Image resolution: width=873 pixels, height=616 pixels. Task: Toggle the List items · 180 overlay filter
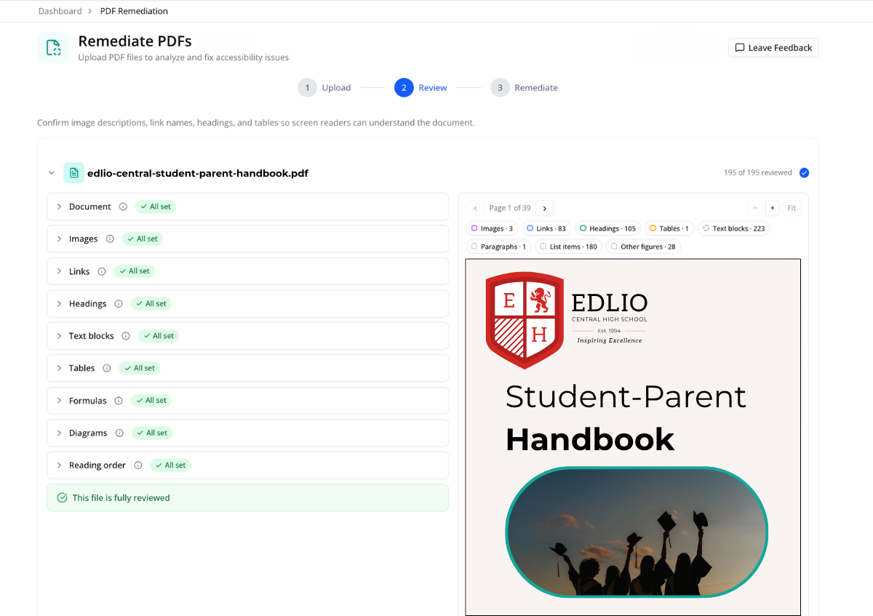[x=568, y=247]
